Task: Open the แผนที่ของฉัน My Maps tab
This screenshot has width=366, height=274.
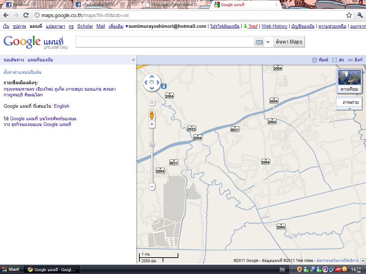Action: click(x=40, y=60)
